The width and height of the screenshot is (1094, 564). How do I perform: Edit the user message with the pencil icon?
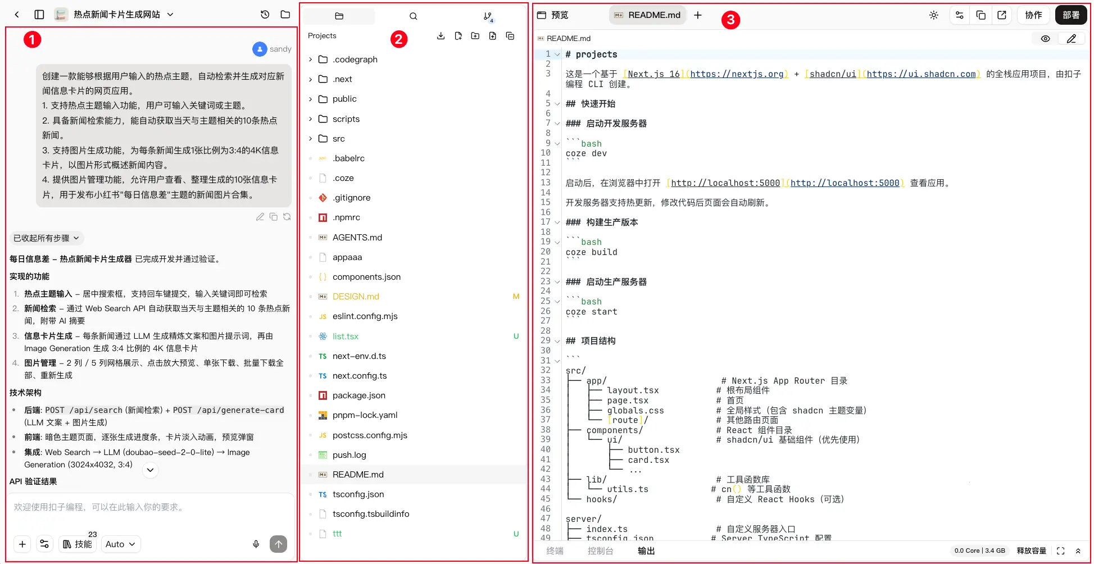pos(260,217)
